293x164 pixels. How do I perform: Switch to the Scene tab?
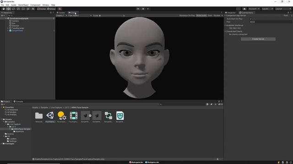tap(61, 13)
